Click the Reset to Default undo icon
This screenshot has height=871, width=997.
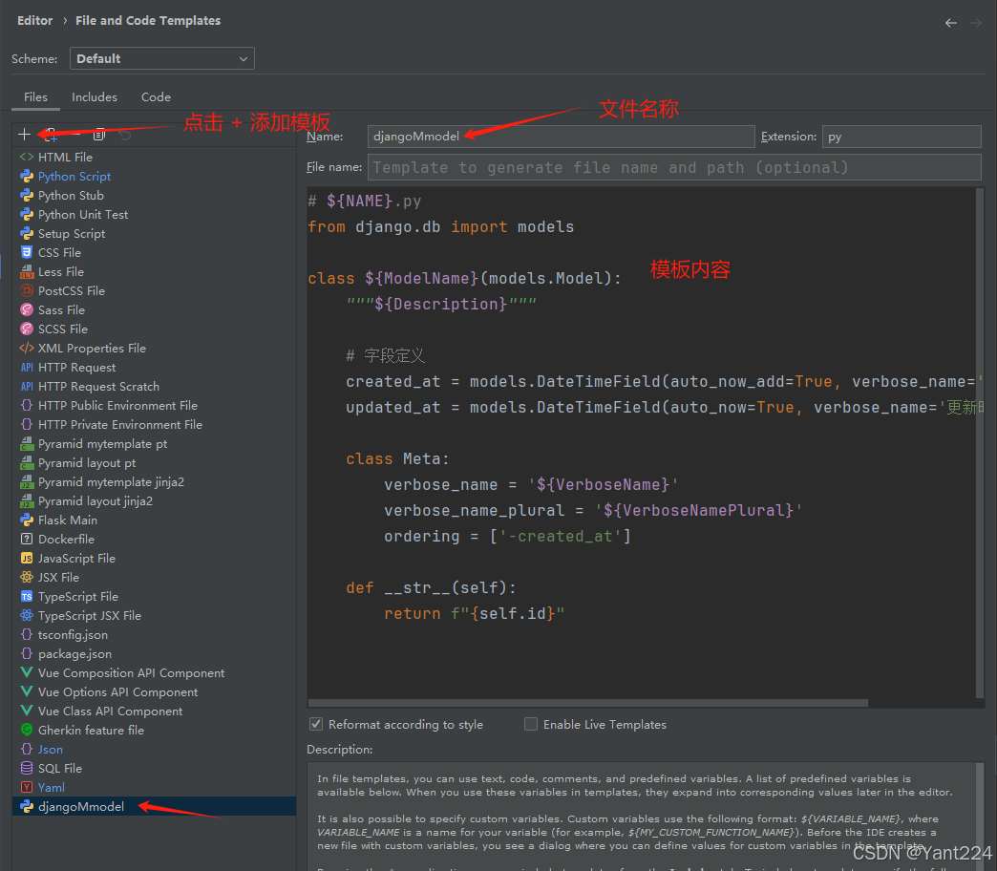[124, 134]
